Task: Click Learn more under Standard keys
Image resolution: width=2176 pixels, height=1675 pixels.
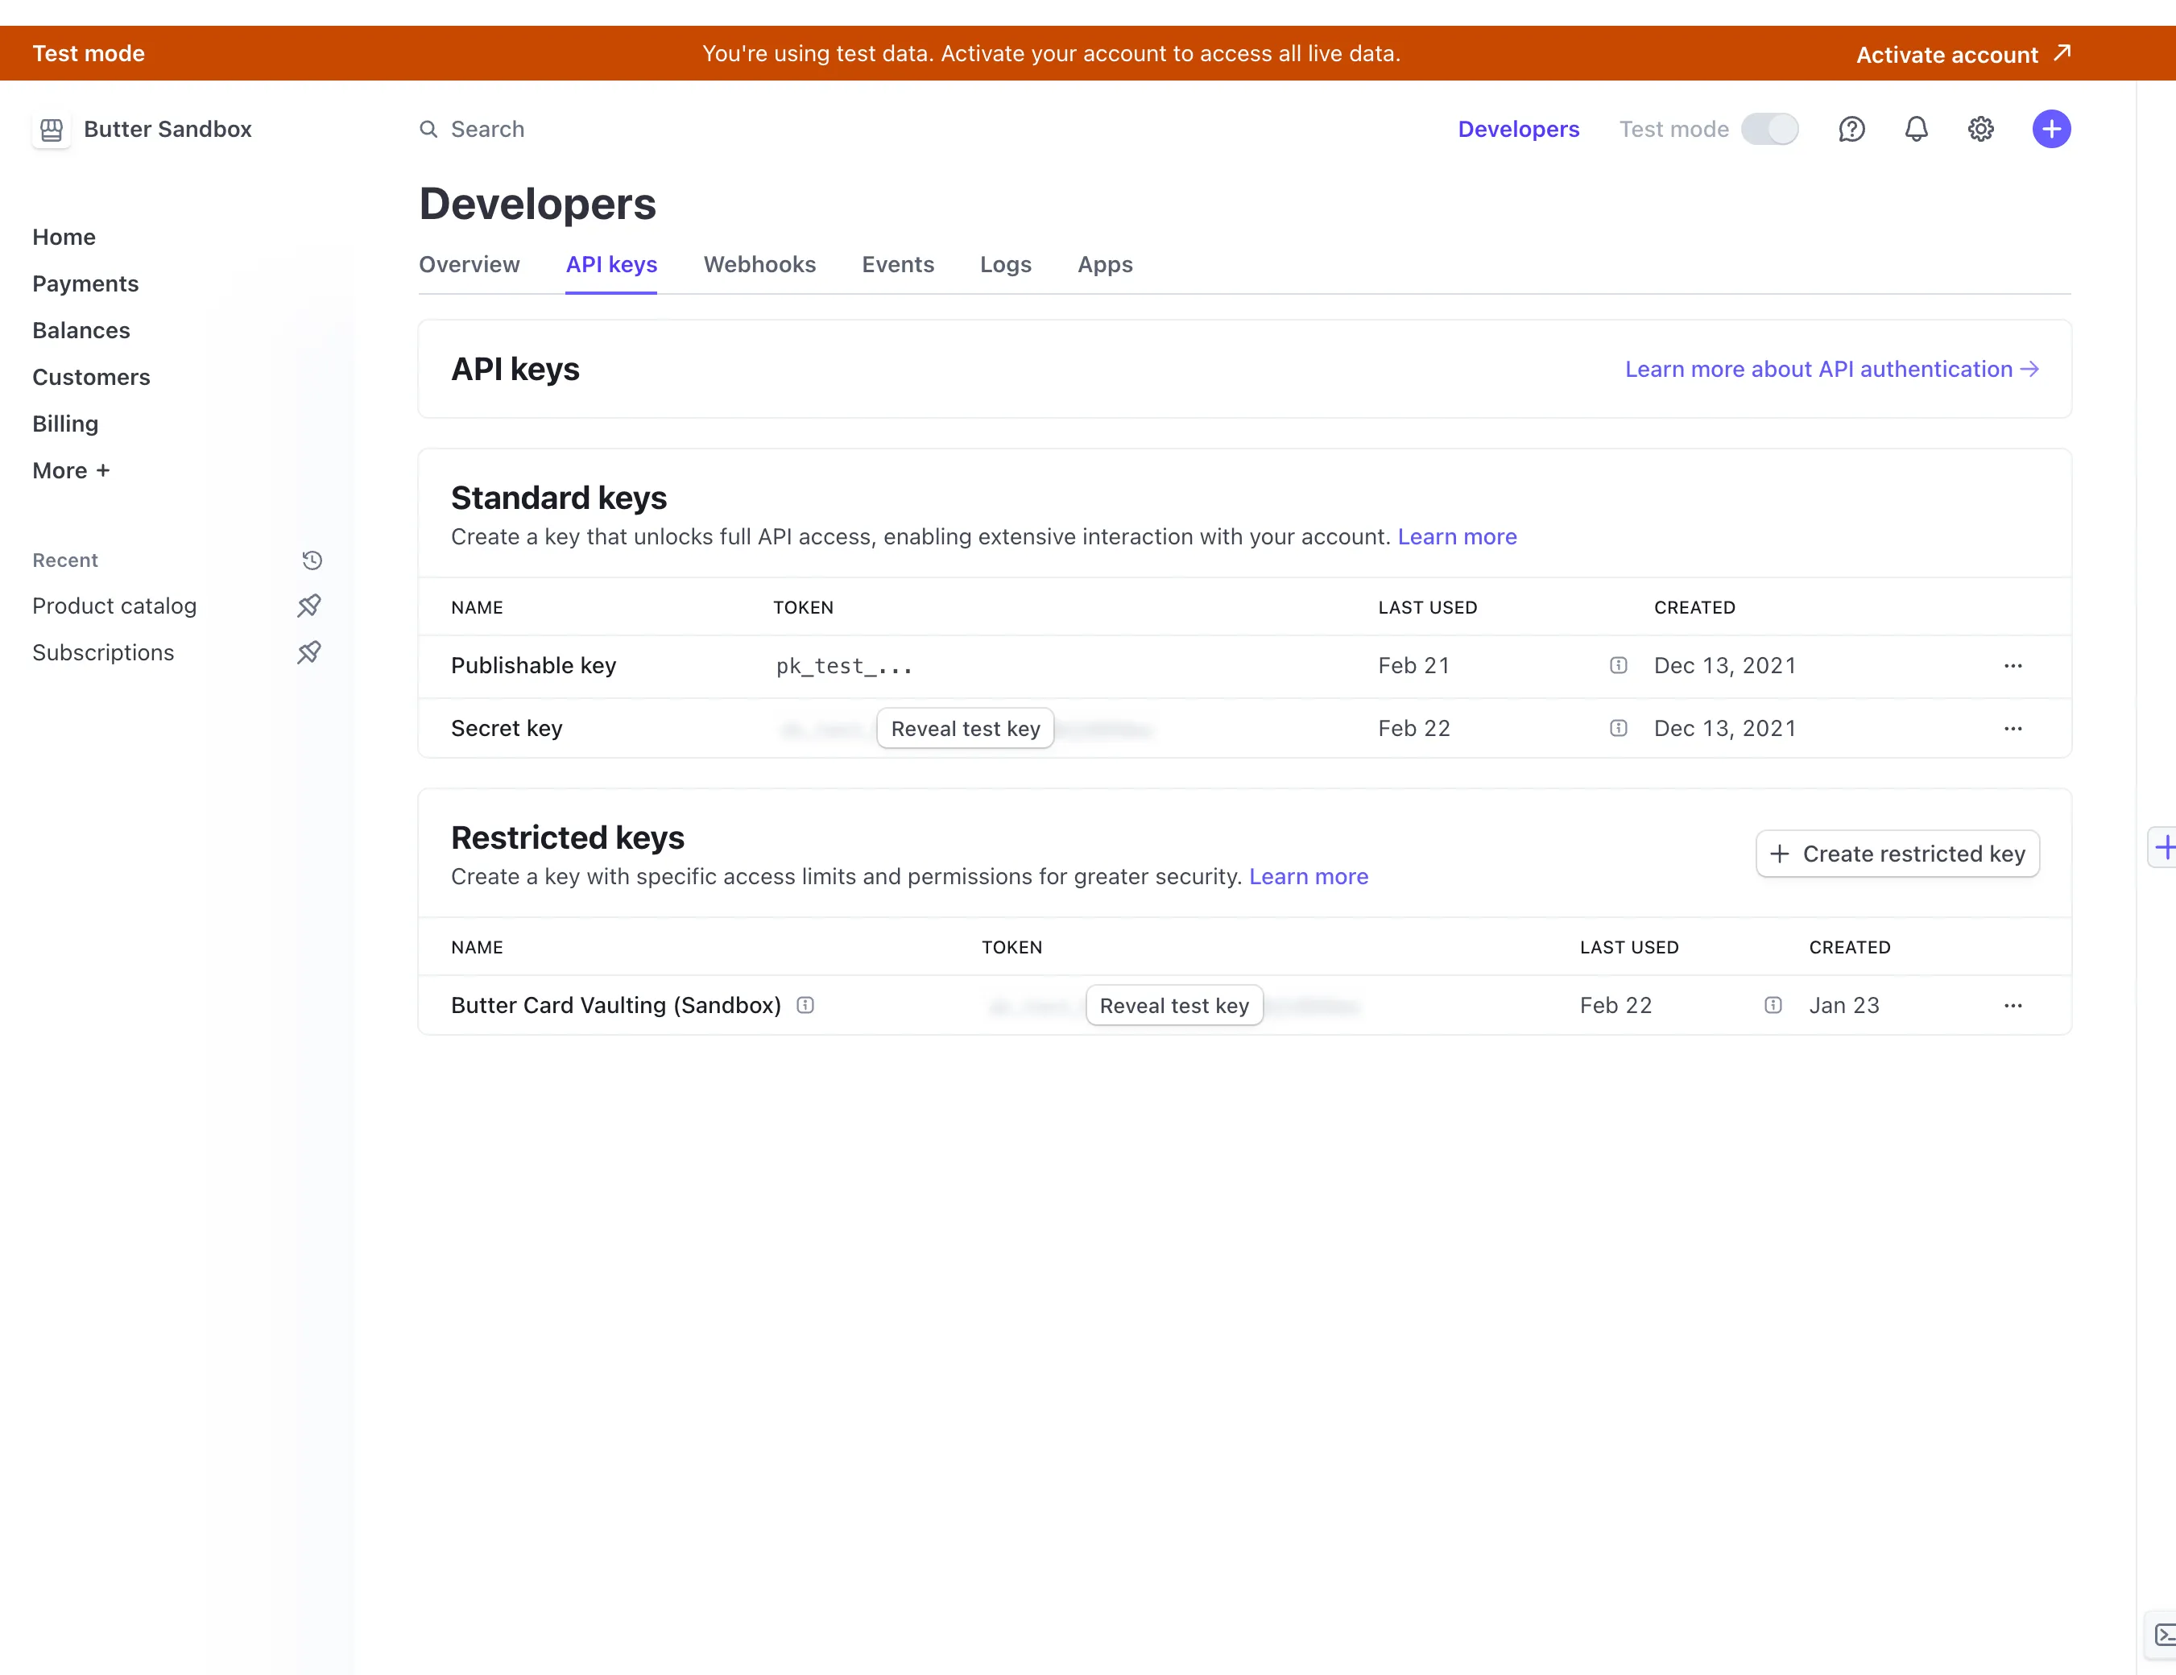Action: tap(1457, 537)
